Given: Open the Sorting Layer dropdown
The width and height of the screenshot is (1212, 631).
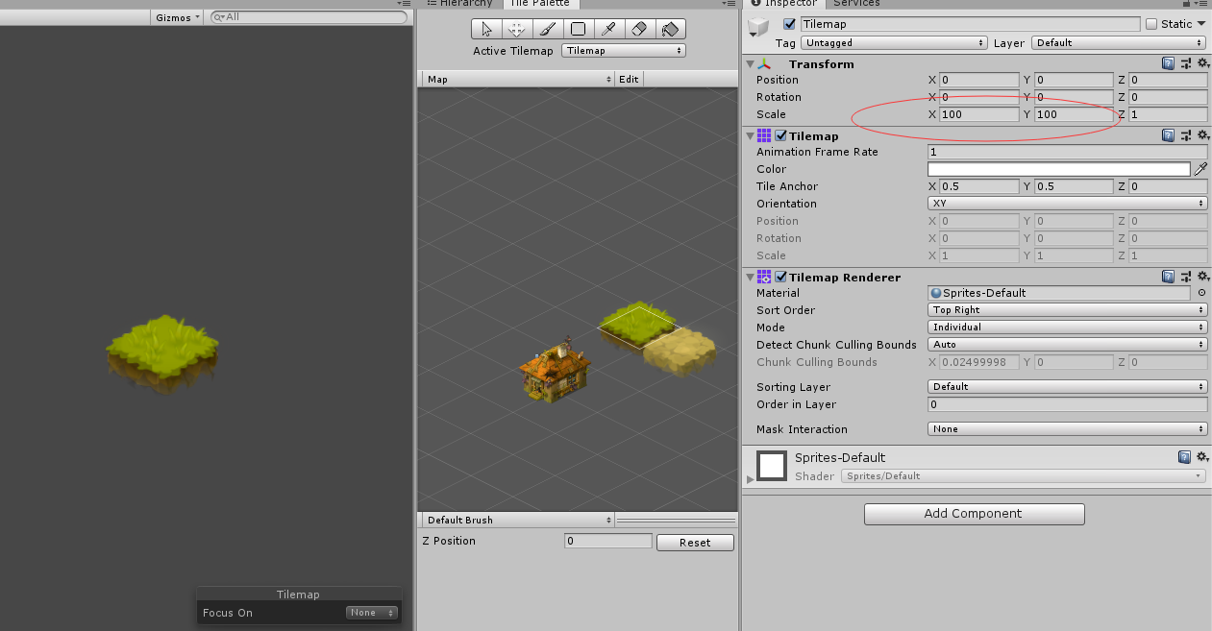Looking at the screenshot, I should pyautogui.click(x=1067, y=387).
